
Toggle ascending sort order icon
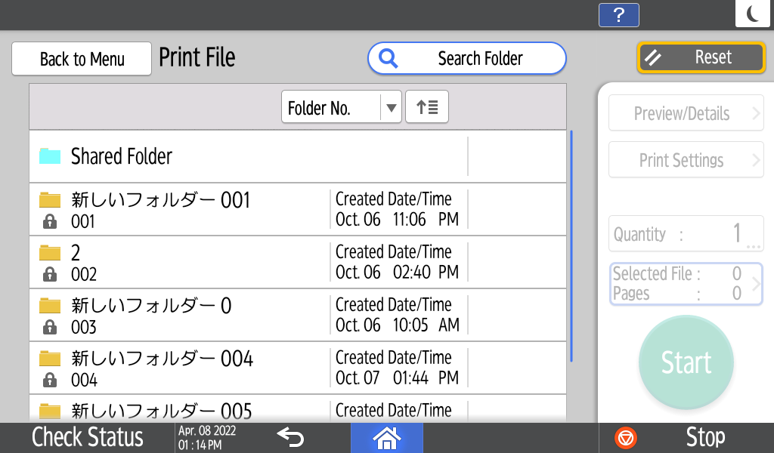click(x=427, y=107)
